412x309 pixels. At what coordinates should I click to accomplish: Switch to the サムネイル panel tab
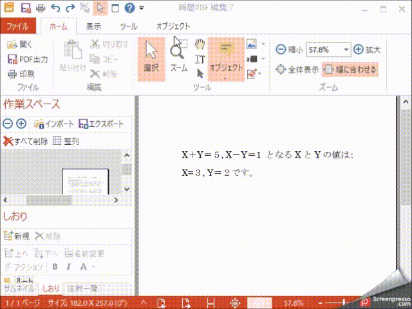pos(19,289)
